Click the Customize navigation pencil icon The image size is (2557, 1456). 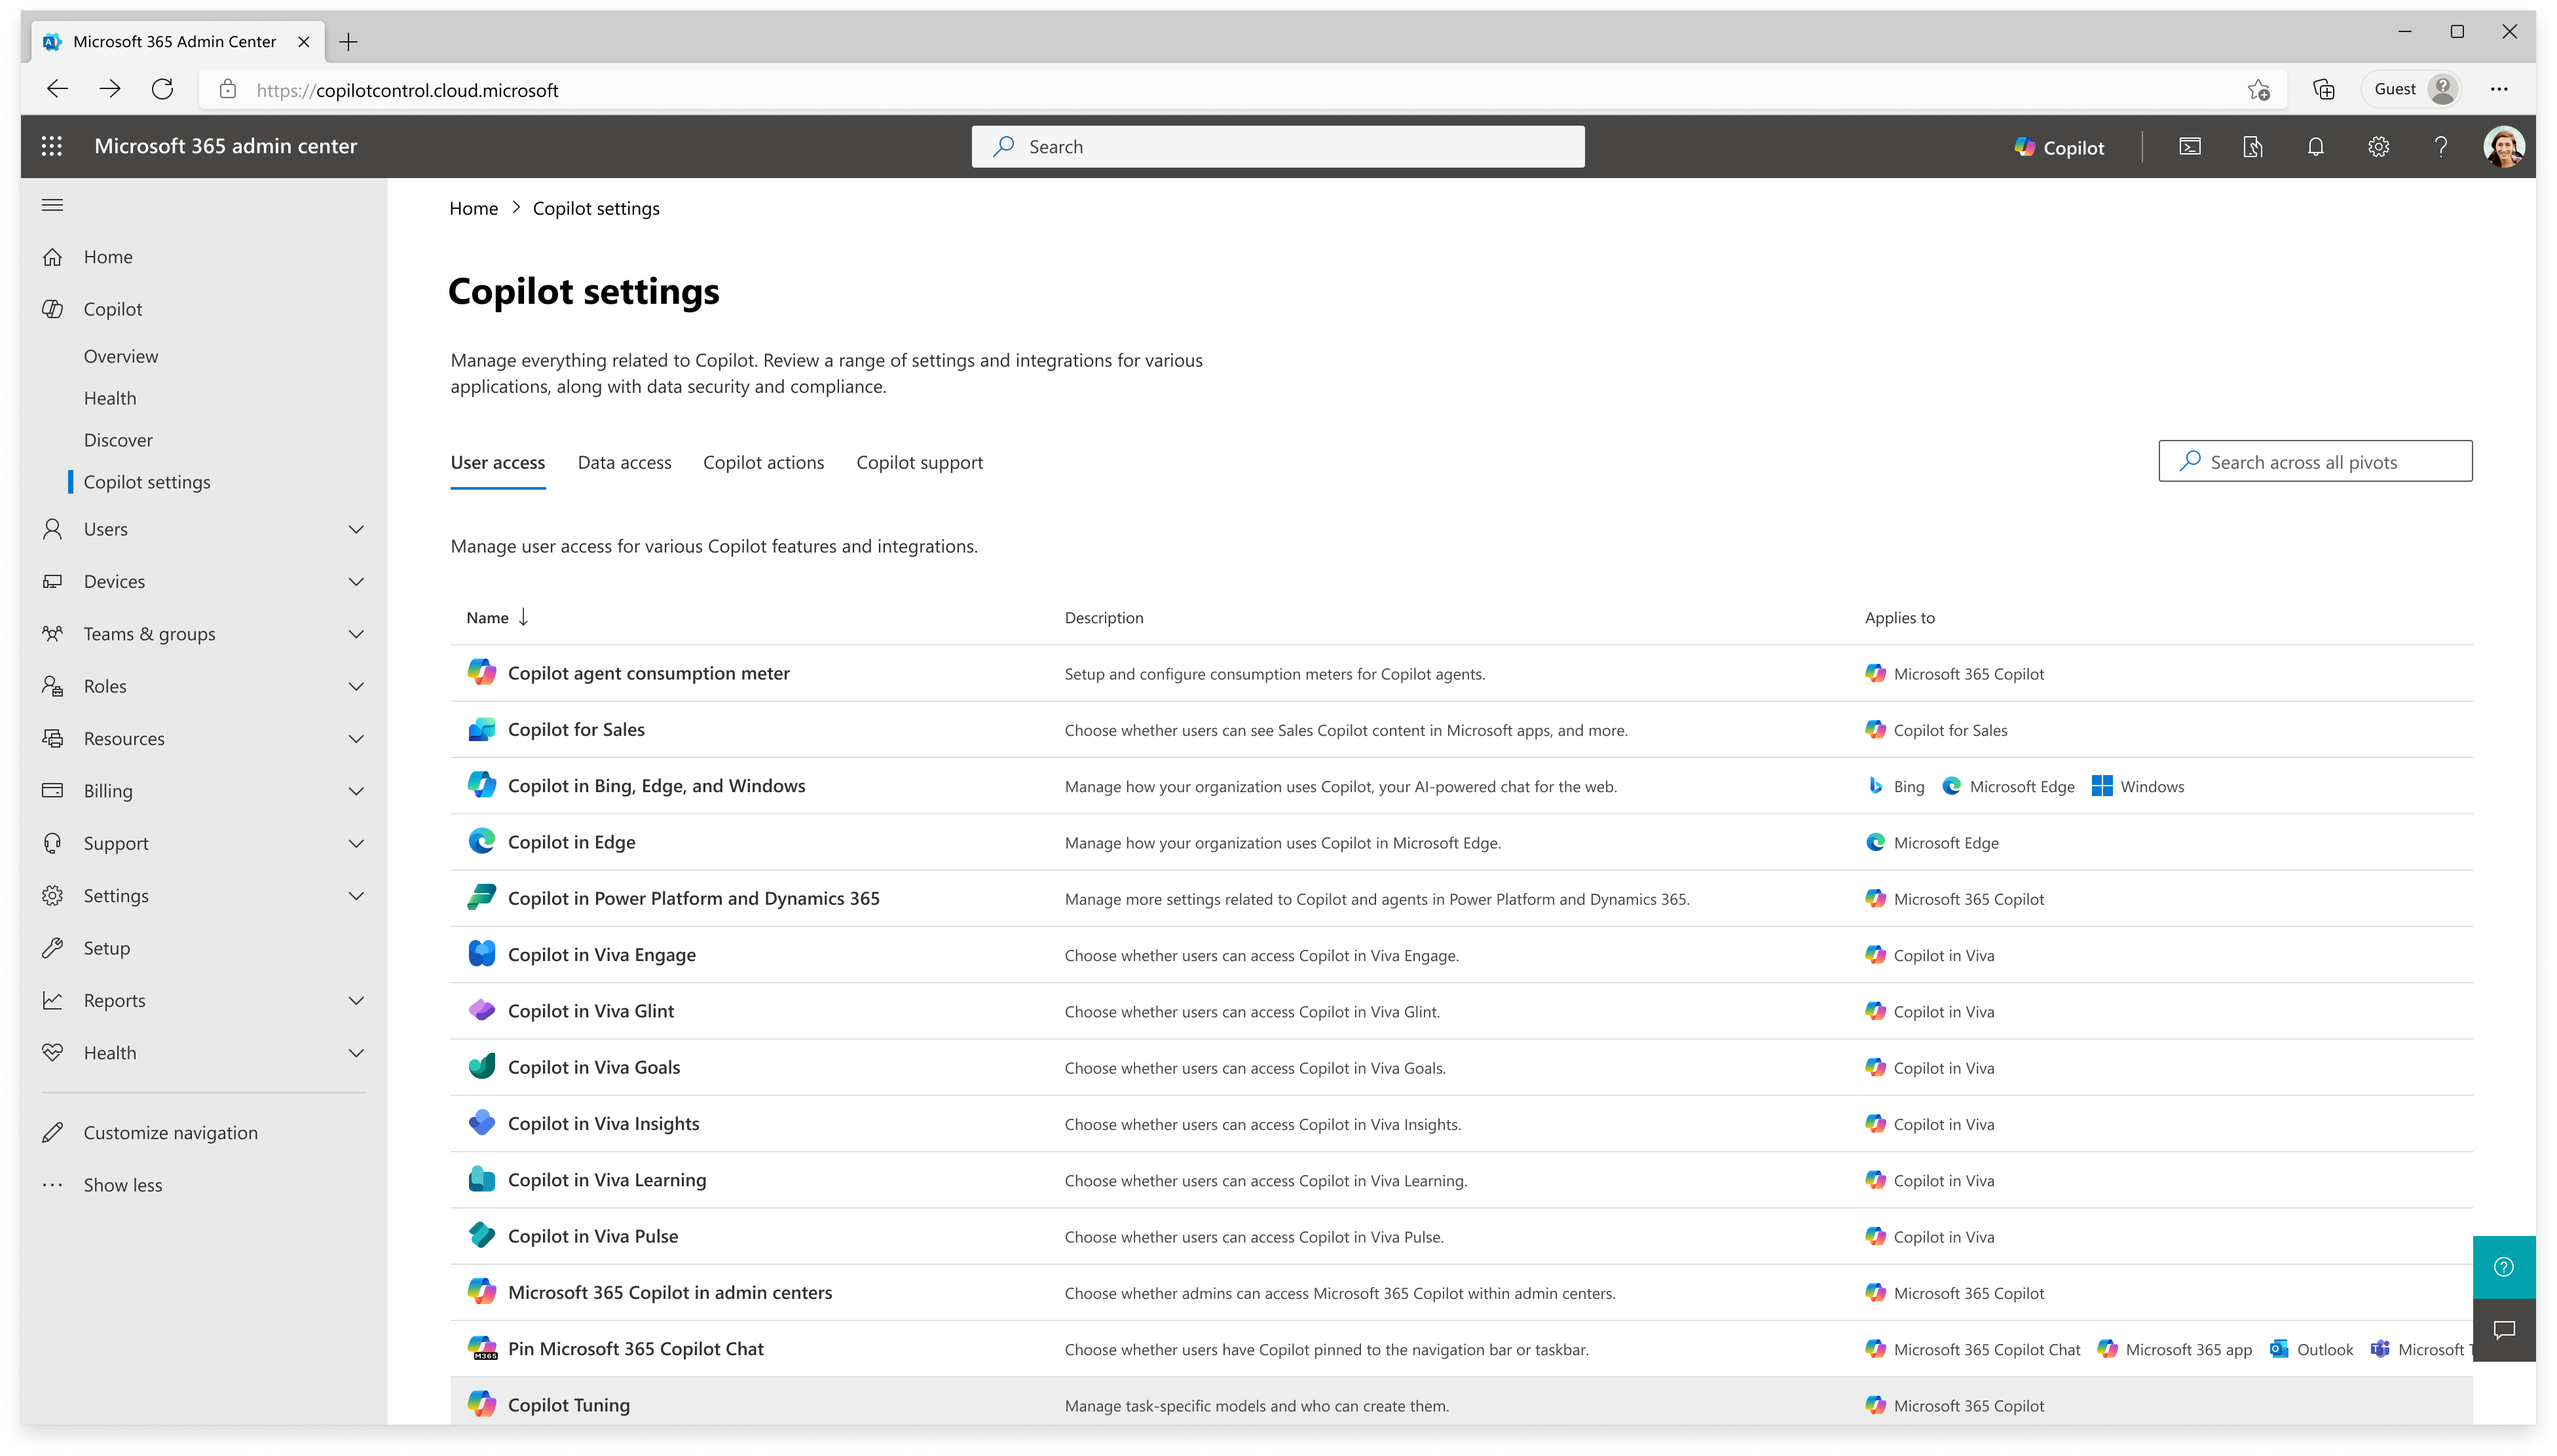[53, 1132]
